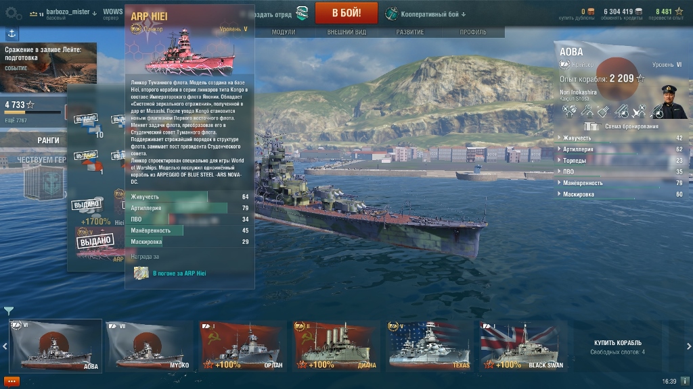Expand the Артиллерия parameter section
Image resolution: width=693 pixels, height=389 pixels.
(x=621, y=149)
